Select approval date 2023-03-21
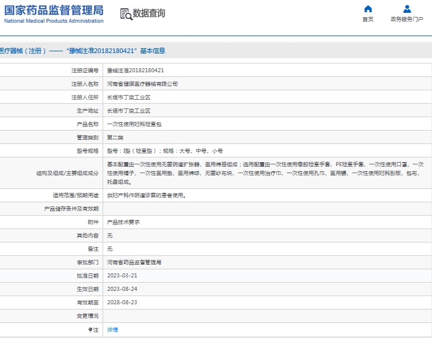This screenshot has height=341, width=432. coord(122,276)
